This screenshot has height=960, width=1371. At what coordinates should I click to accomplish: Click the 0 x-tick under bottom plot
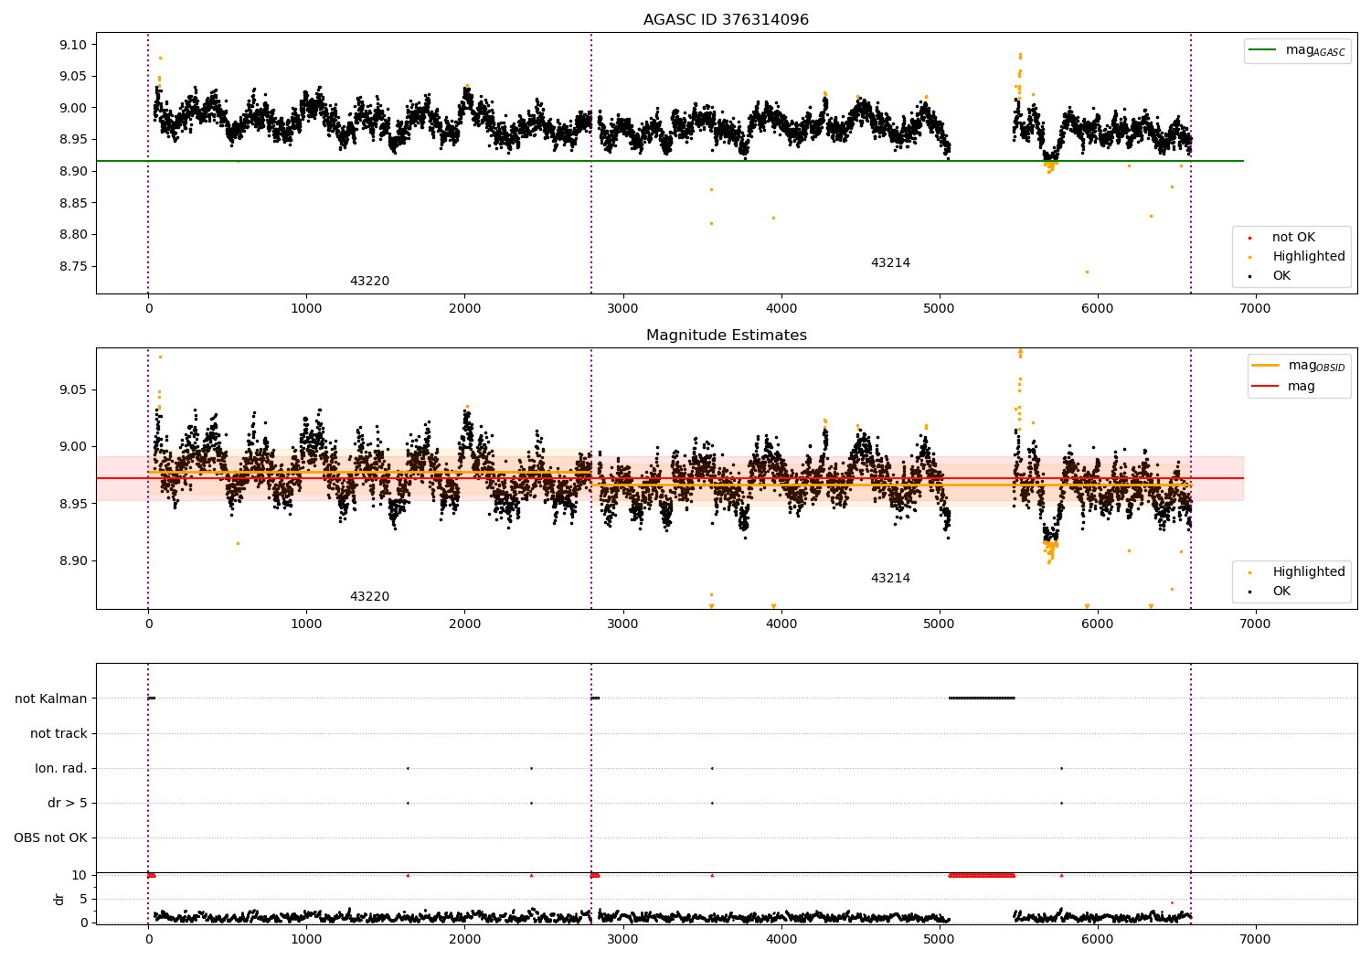tap(148, 939)
